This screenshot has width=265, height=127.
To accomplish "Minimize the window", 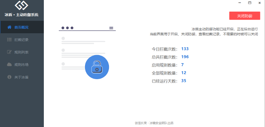I will click(x=239, y=3).
